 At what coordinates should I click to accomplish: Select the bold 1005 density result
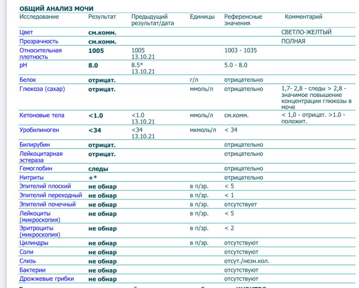coord(96,51)
